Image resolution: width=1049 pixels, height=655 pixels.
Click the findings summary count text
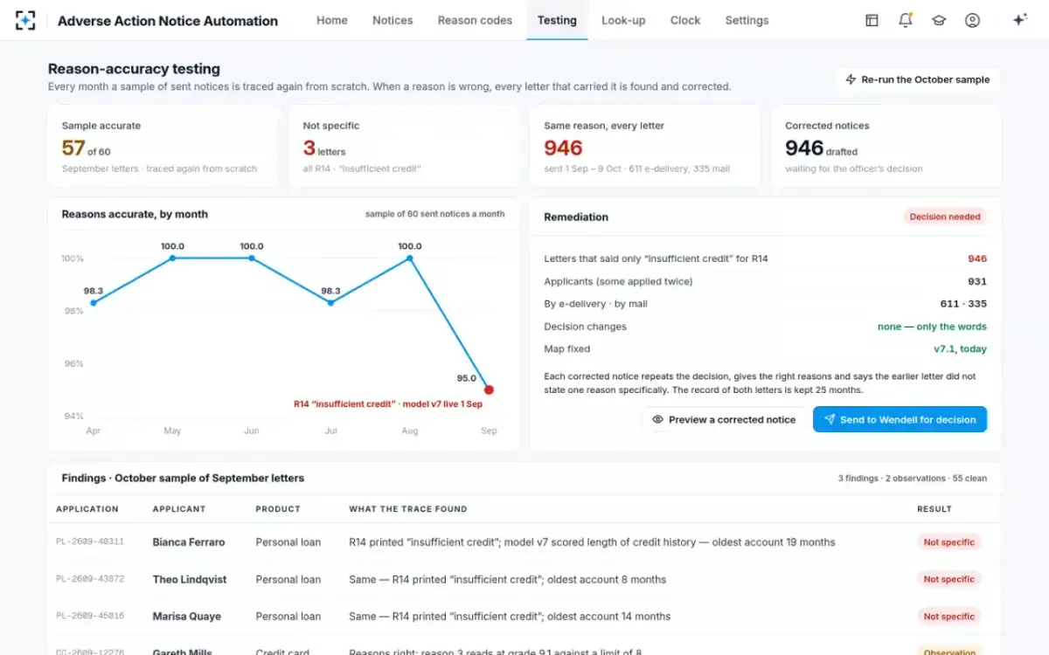click(x=913, y=479)
